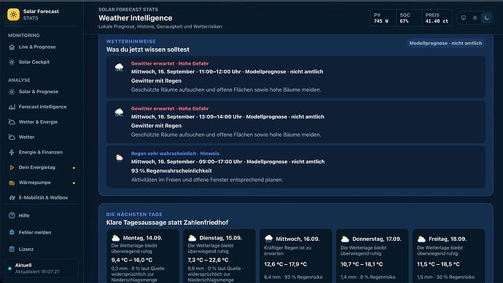Open Forecast Intelligence section
The width and height of the screenshot is (503, 283).
[42, 107]
